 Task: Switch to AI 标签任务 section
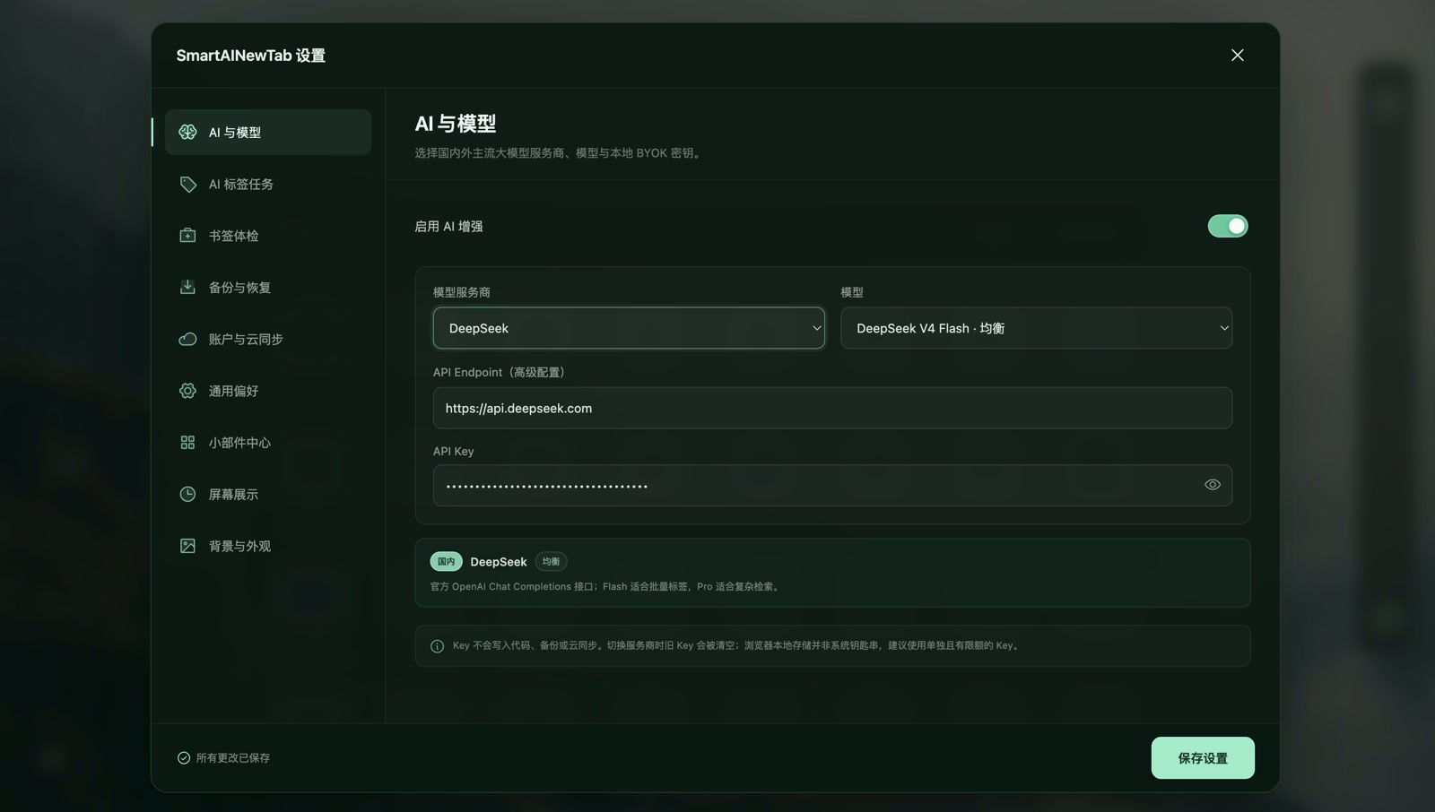268,184
